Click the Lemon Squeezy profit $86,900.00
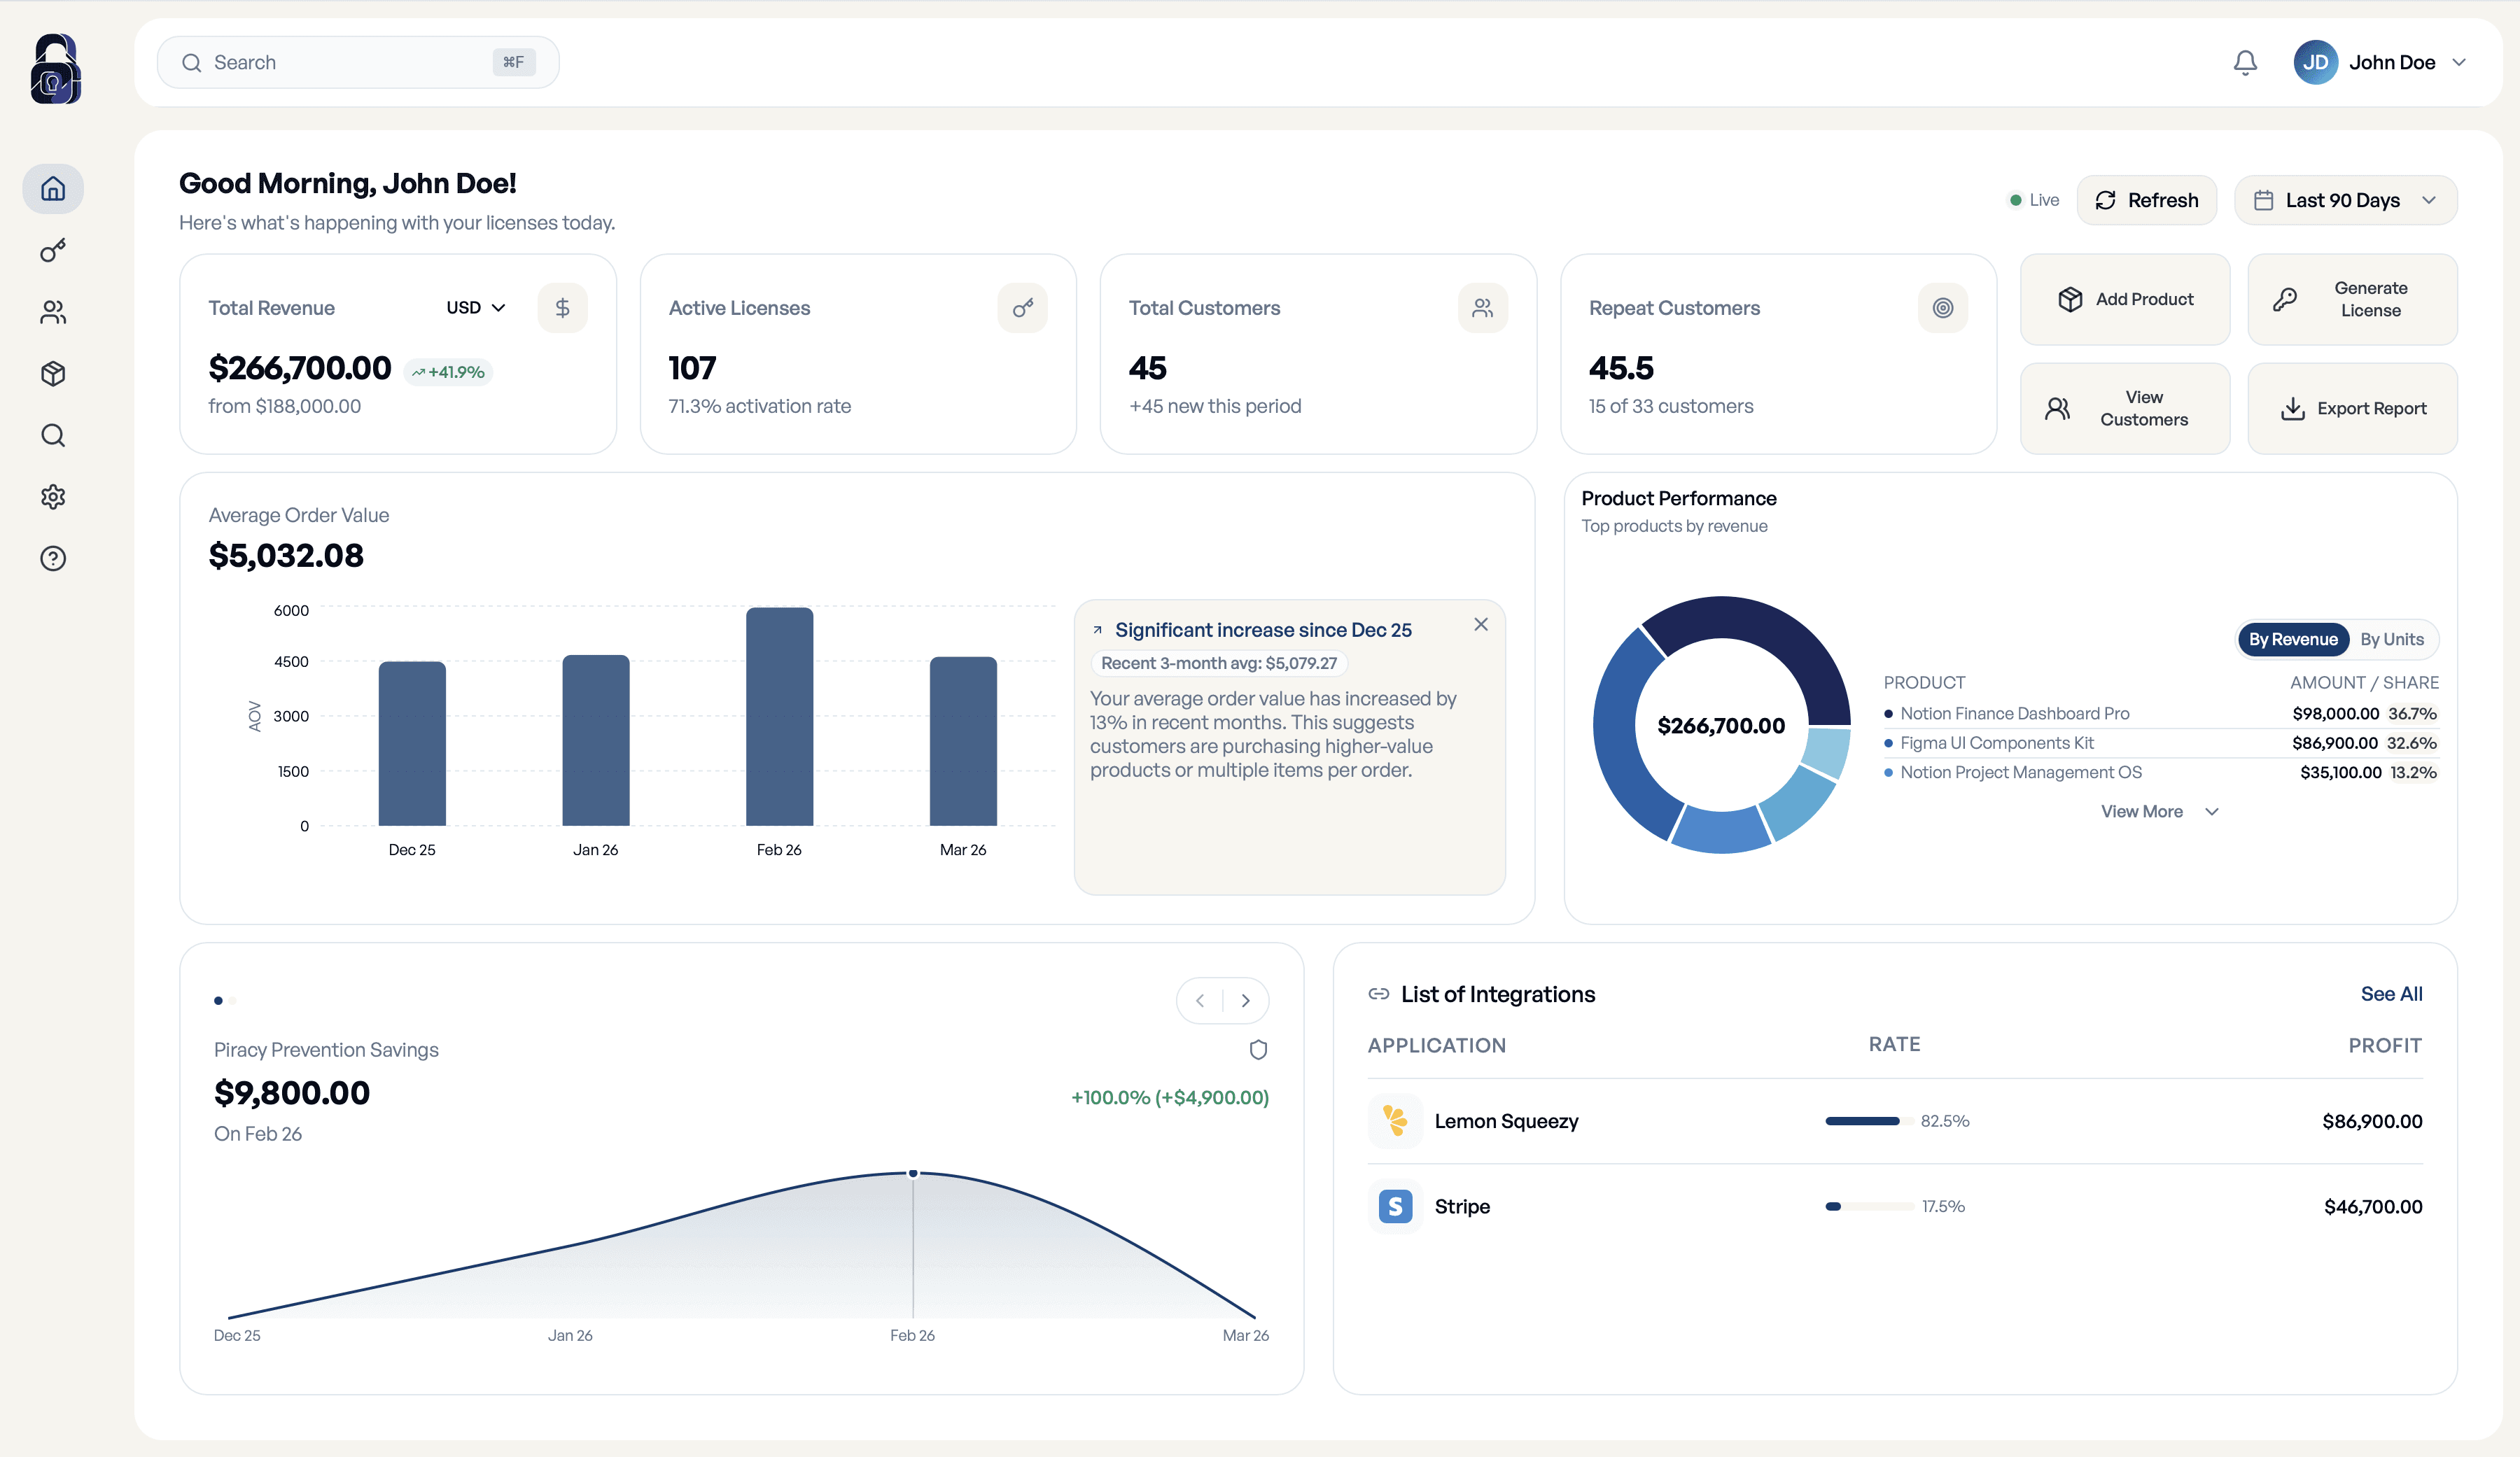The height and width of the screenshot is (1457, 2520). click(x=2372, y=1121)
